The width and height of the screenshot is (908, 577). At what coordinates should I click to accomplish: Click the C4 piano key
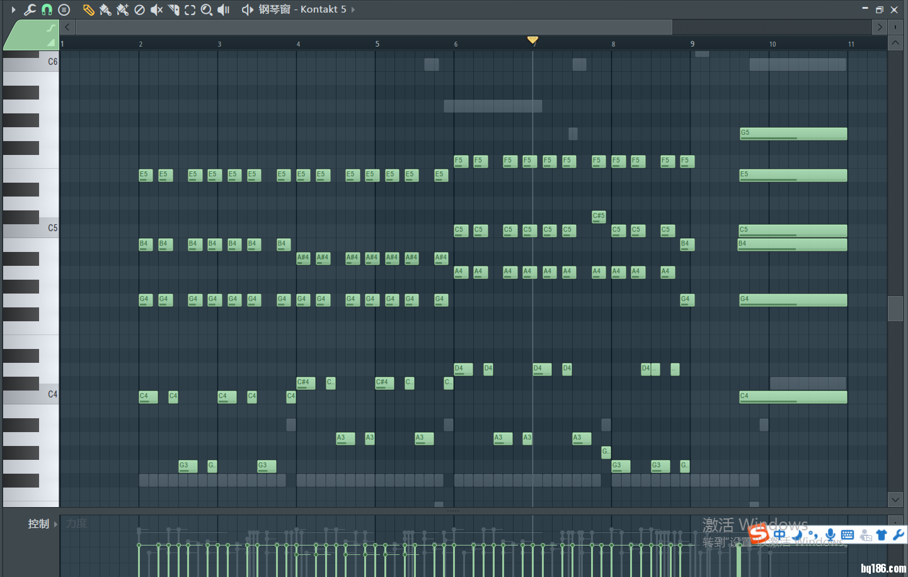(x=31, y=394)
